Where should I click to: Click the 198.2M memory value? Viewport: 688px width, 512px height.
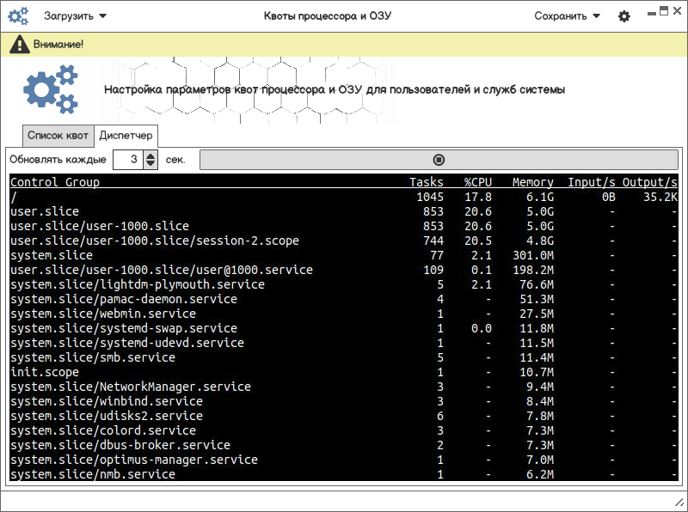(x=533, y=270)
